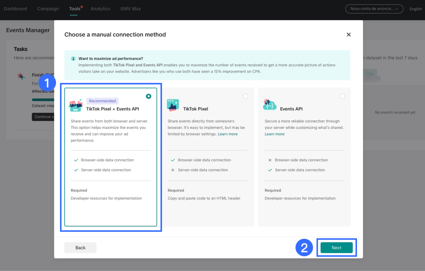Click 'Server-side data connection' in the TikTok Pixel card
This screenshot has height=271, width=425.
click(x=203, y=170)
